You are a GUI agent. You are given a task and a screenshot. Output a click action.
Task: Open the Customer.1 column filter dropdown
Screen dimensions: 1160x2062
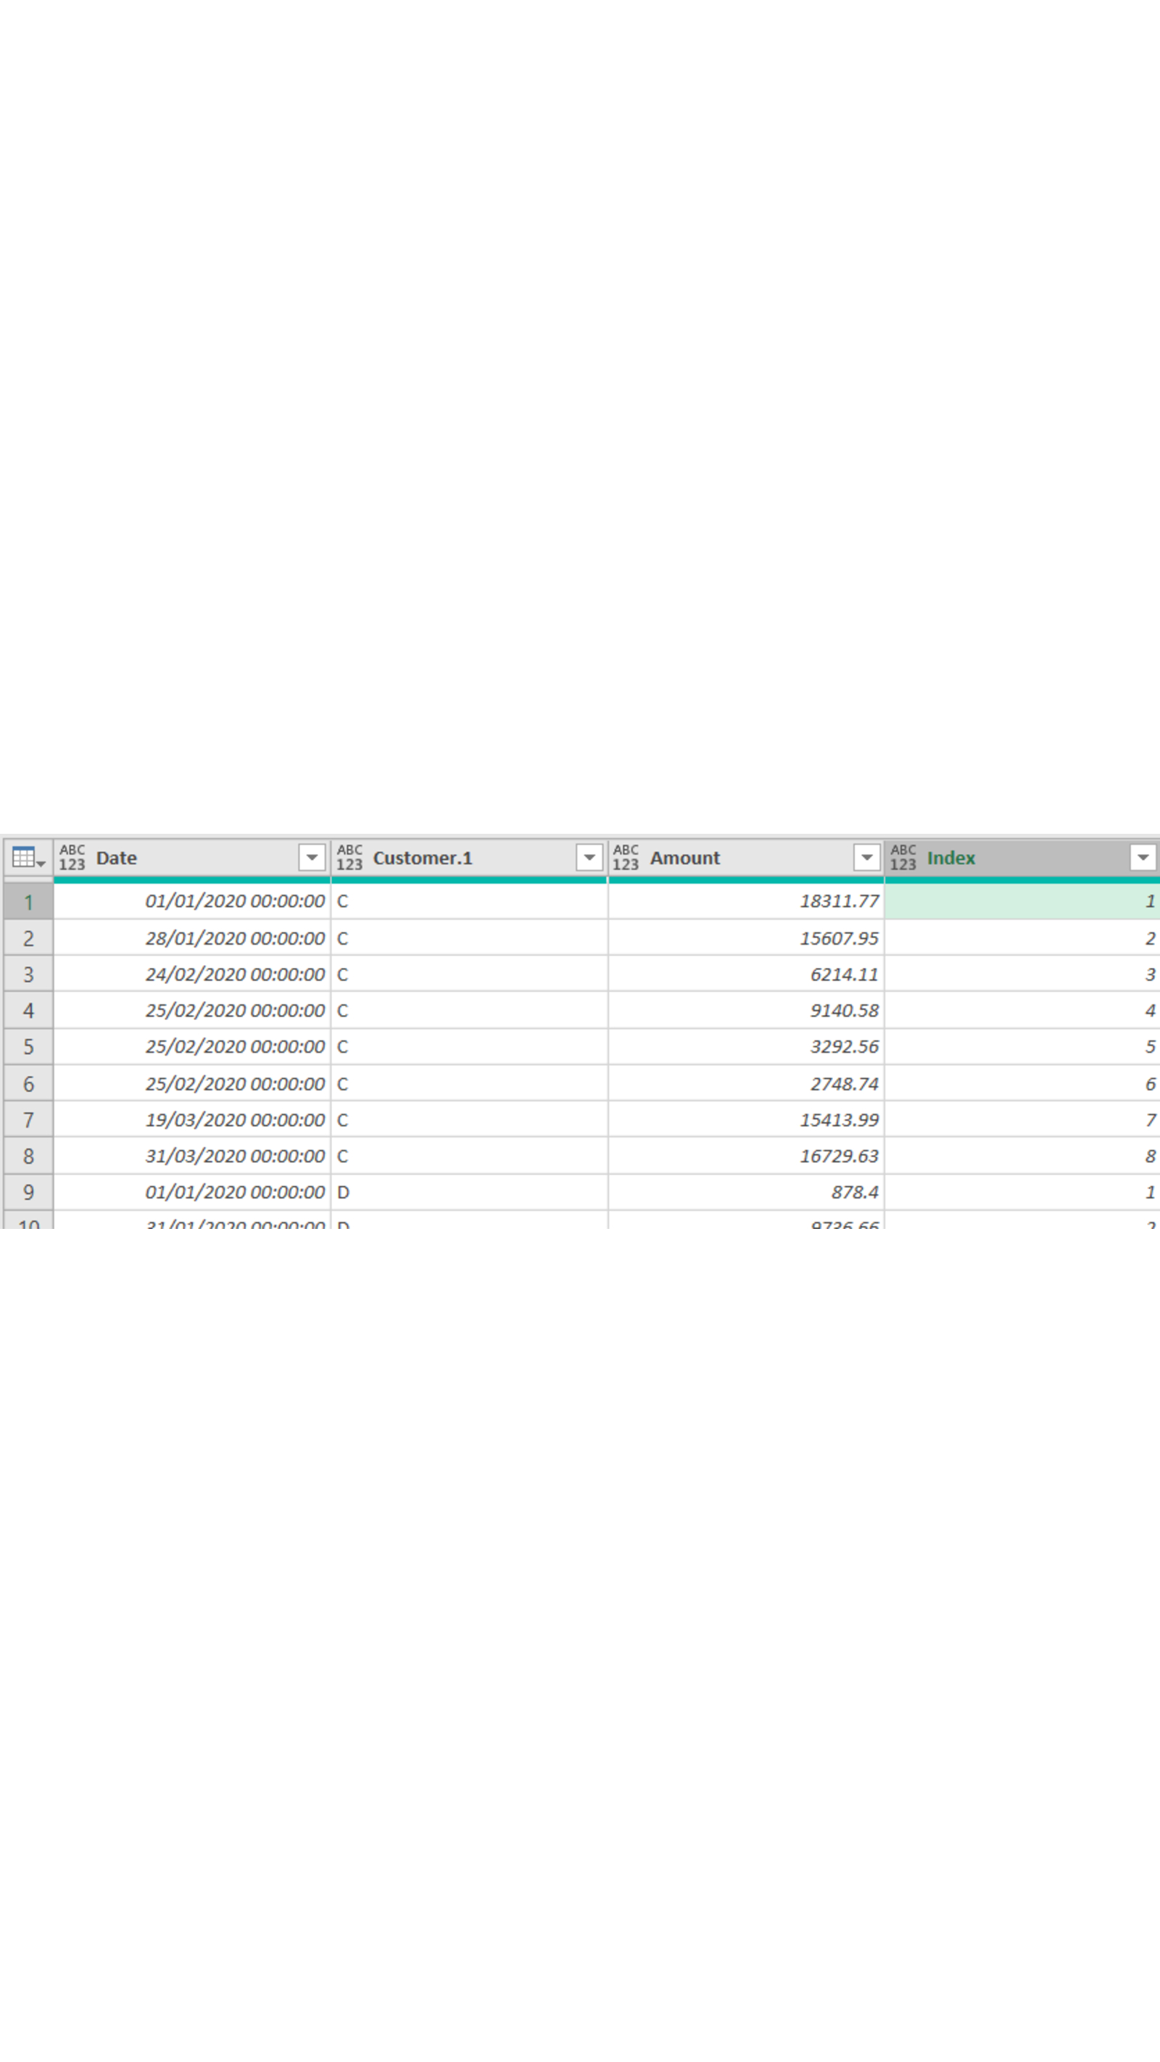click(589, 857)
